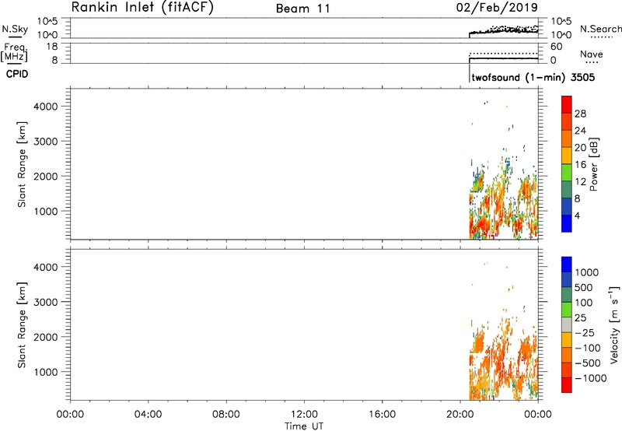This screenshot has height=431, width=622.
Task: Click the '16' value on Power color bar
Action: (x=580, y=165)
